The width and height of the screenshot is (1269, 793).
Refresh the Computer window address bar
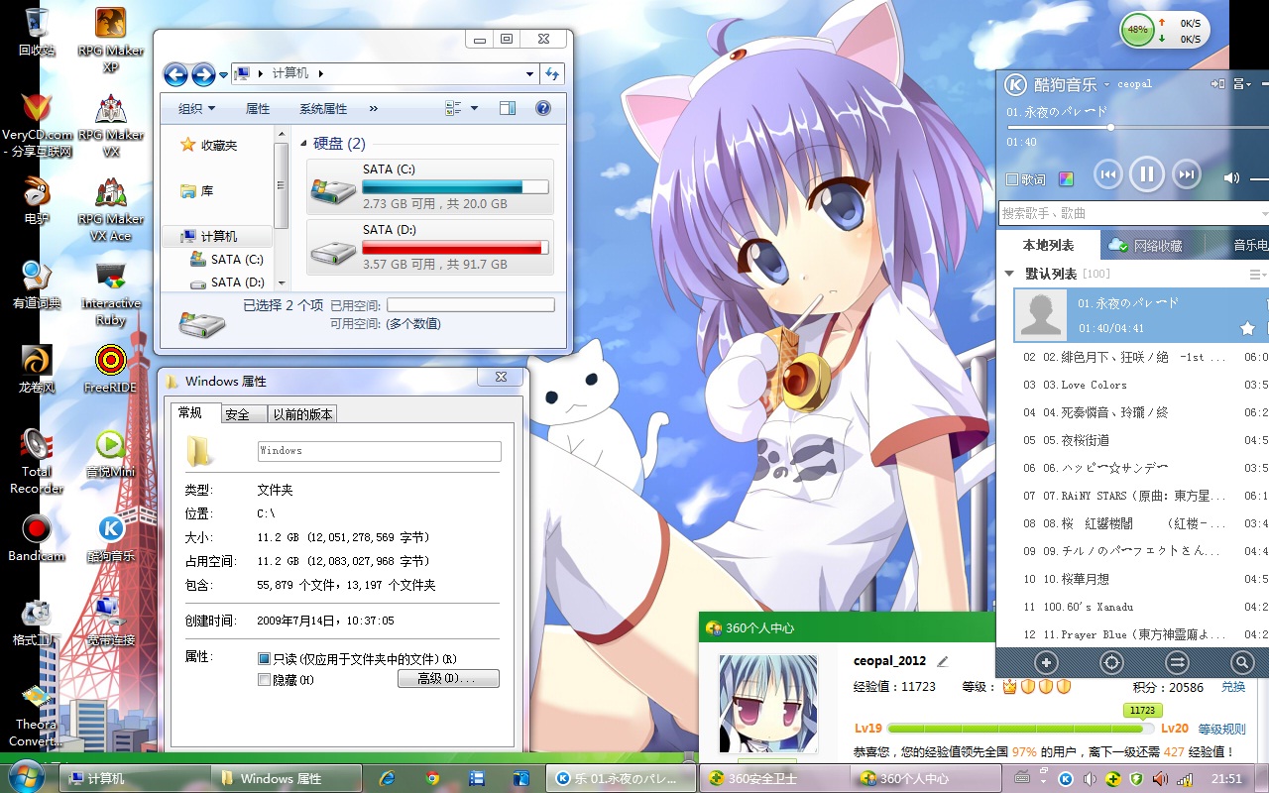coord(553,74)
